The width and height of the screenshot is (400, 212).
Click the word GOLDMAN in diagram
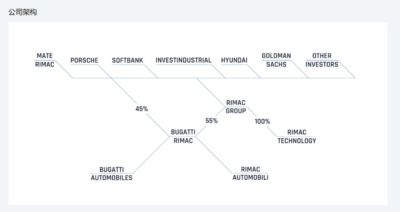[276, 56]
